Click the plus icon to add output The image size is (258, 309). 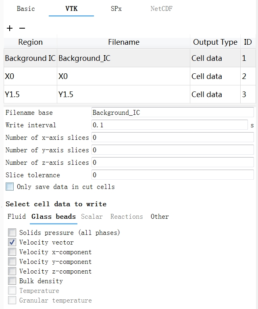tap(10, 28)
